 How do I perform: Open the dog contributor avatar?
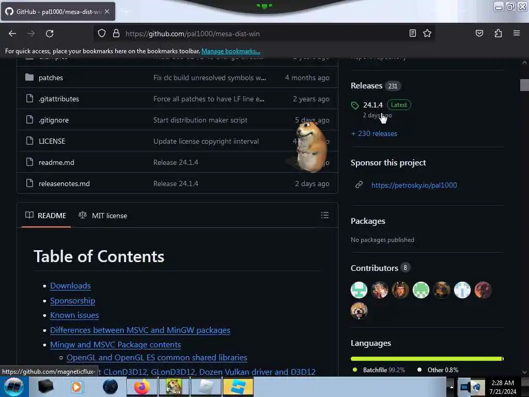coord(359,311)
